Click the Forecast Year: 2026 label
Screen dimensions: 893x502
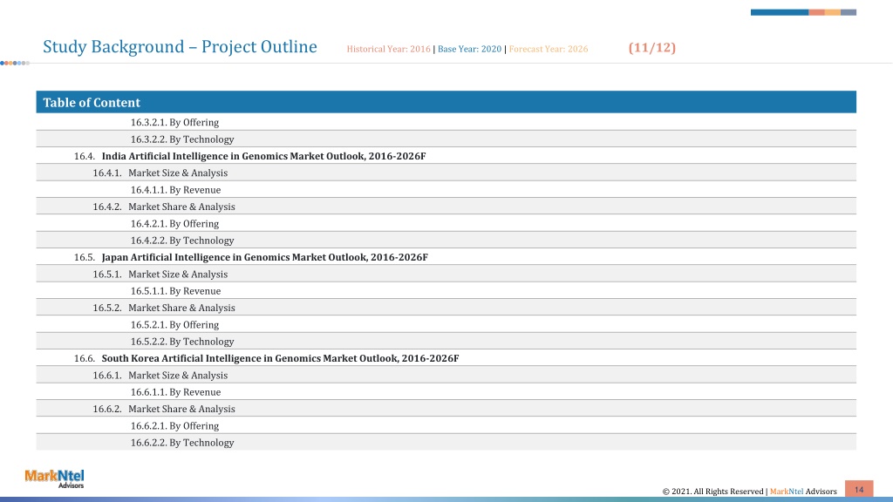548,49
